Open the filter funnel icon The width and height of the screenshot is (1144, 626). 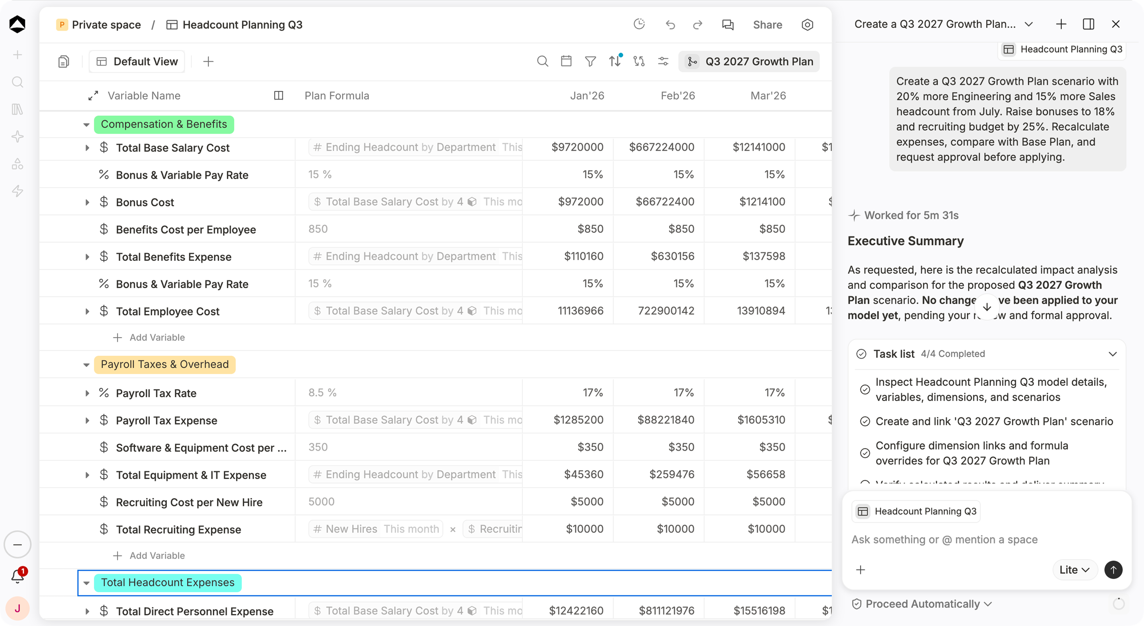pos(590,61)
